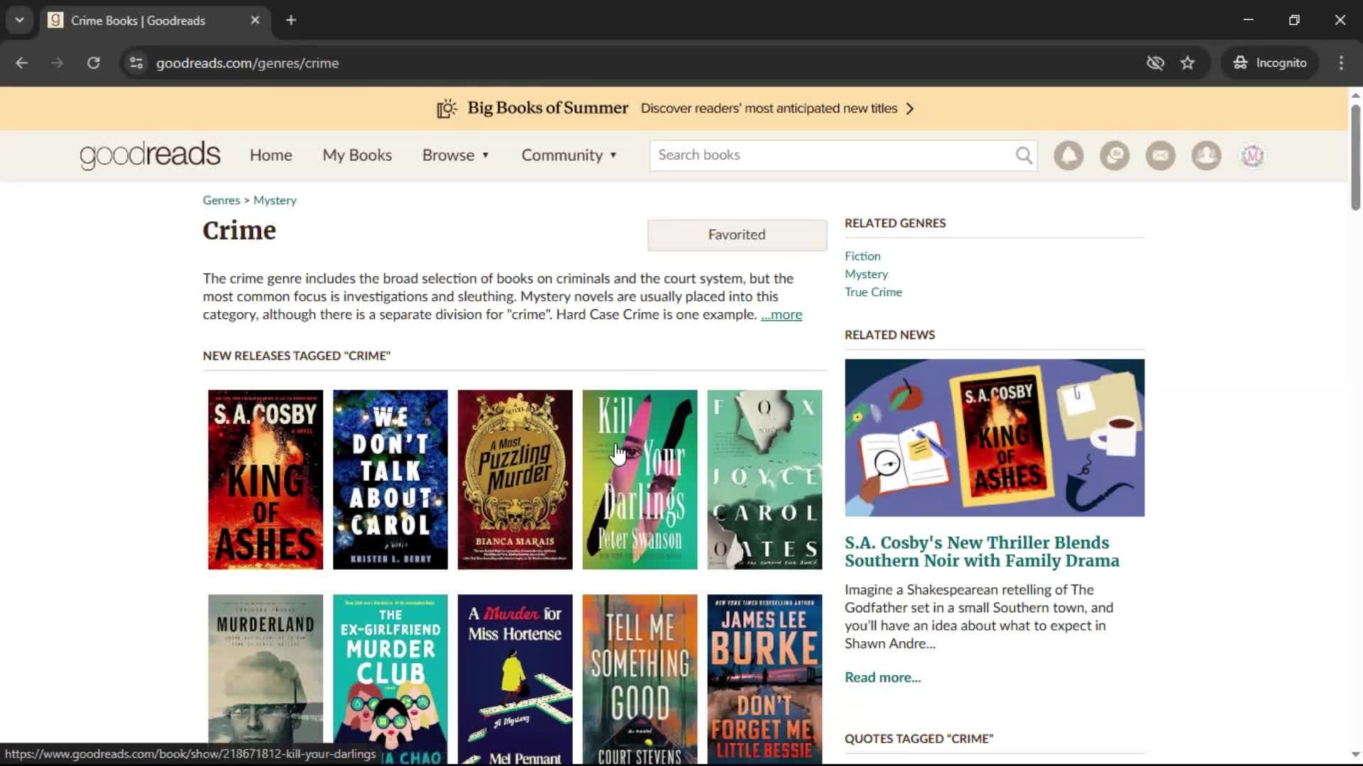Click the related news illustration image

pyautogui.click(x=995, y=438)
